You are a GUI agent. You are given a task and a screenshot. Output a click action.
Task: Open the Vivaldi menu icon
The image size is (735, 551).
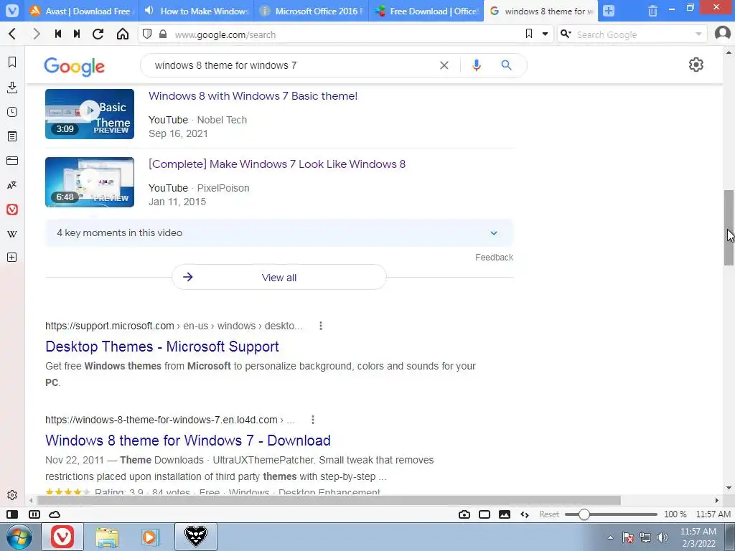[12, 10]
